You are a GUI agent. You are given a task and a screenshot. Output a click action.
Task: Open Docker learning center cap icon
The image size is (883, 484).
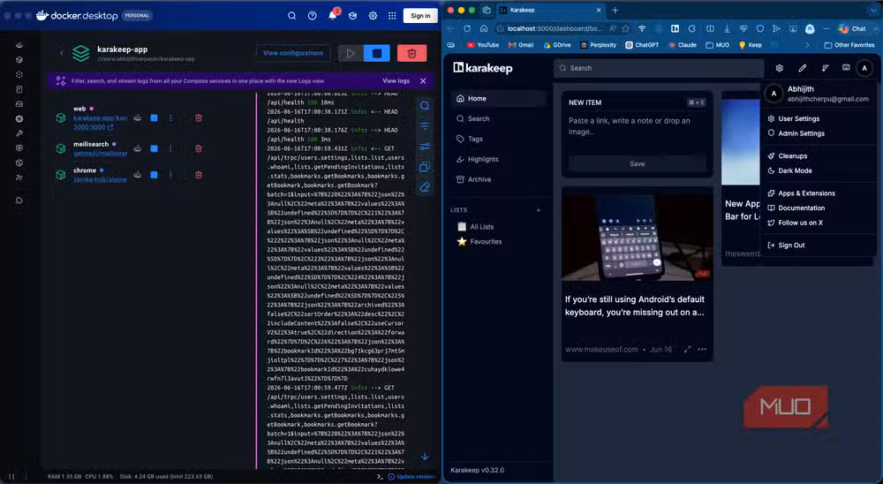click(352, 16)
